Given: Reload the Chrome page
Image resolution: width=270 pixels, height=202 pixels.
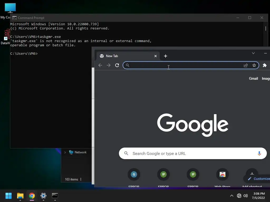Looking at the screenshot, I should [117, 65].
